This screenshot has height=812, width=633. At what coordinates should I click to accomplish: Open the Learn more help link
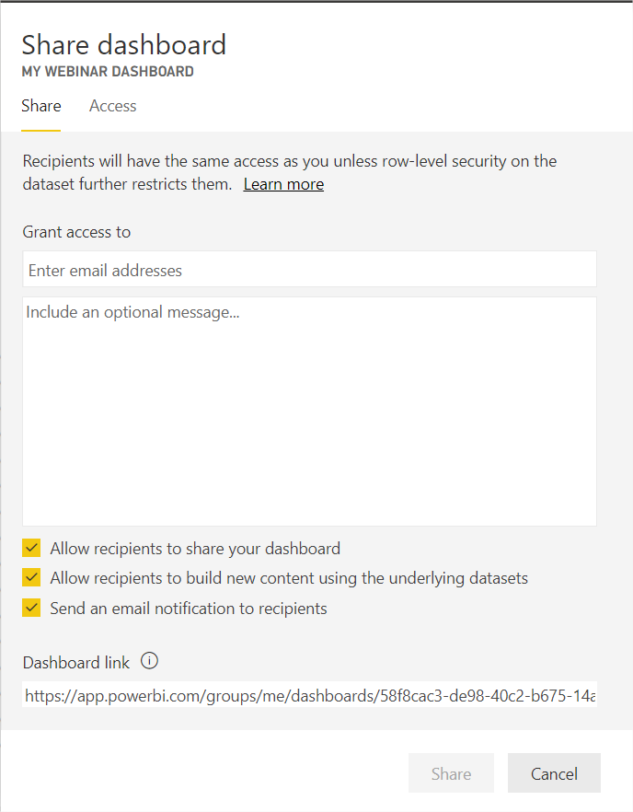283,184
